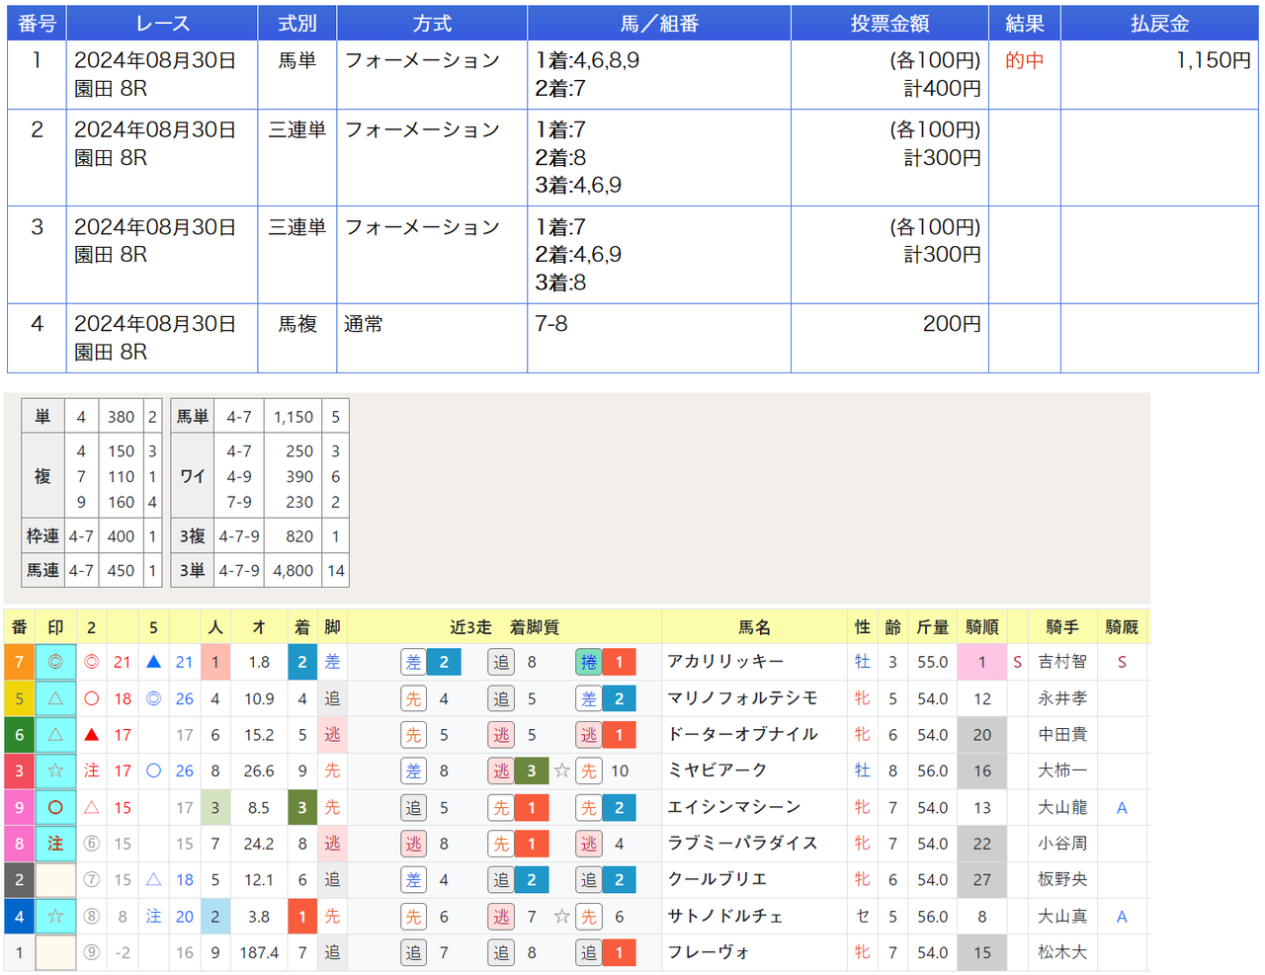Click pink number 8 badge for ラブミーパラダイス
The width and height of the screenshot is (1265, 975).
click(x=19, y=844)
